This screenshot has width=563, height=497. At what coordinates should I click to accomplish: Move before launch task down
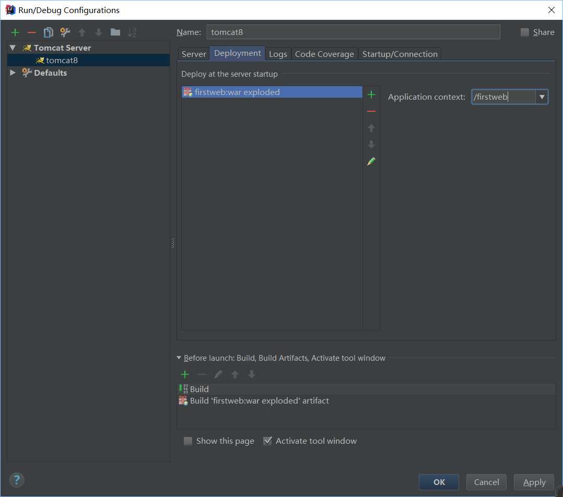click(252, 375)
